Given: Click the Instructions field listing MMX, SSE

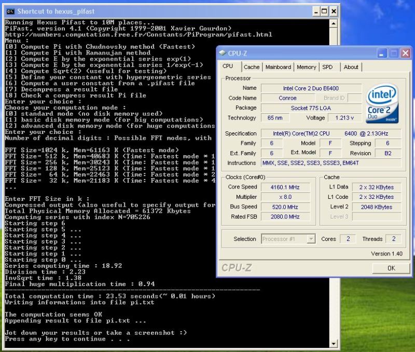Looking at the screenshot, I should pyautogui.click(x=331, y=163).
